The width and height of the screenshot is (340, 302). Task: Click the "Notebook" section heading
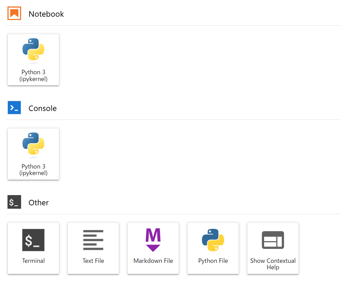tap(46, 14)
